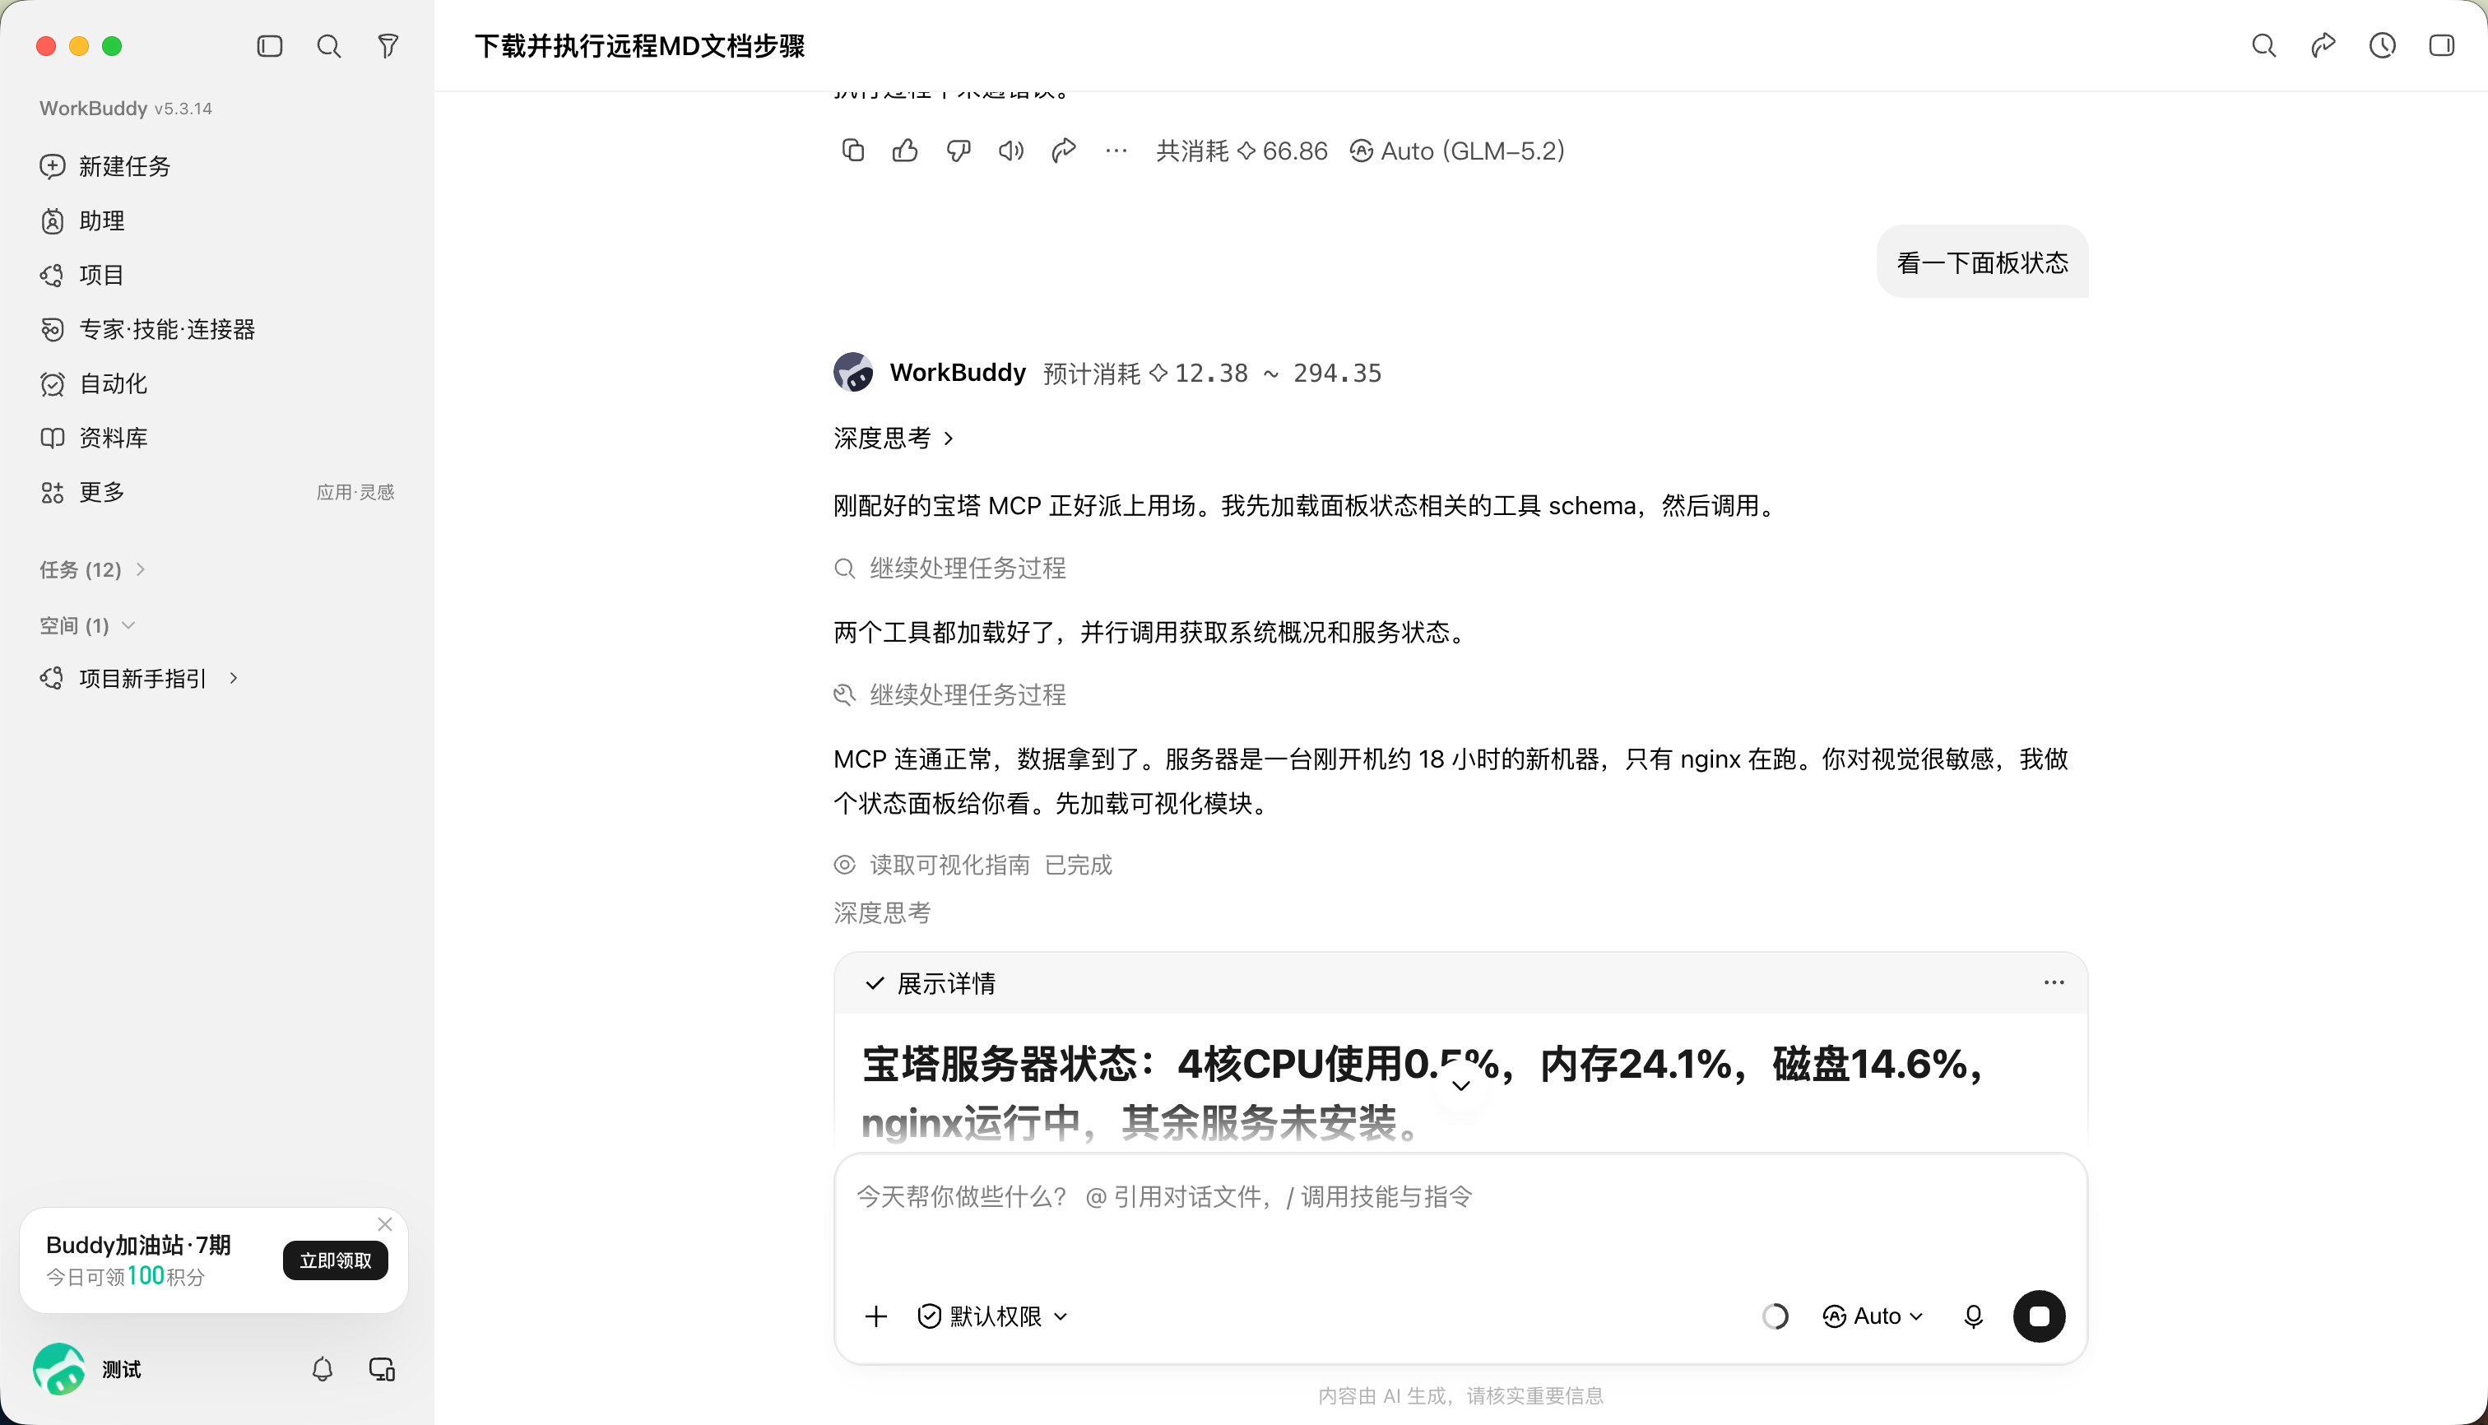Viewport: 2488px width, 1425px height.
Task: Open history clock icon in header
Action: coord(2383,46)
